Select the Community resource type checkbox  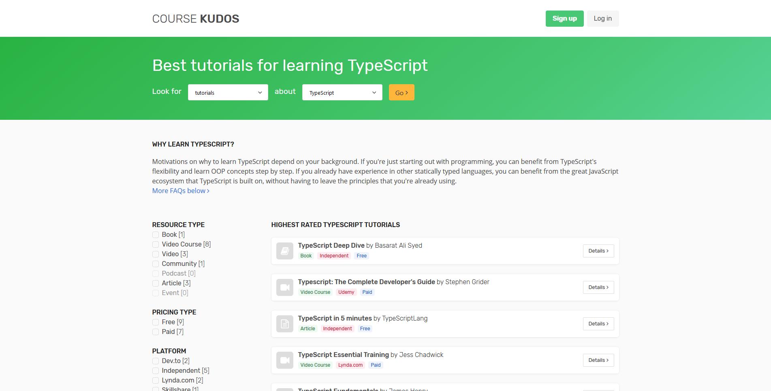156,264
